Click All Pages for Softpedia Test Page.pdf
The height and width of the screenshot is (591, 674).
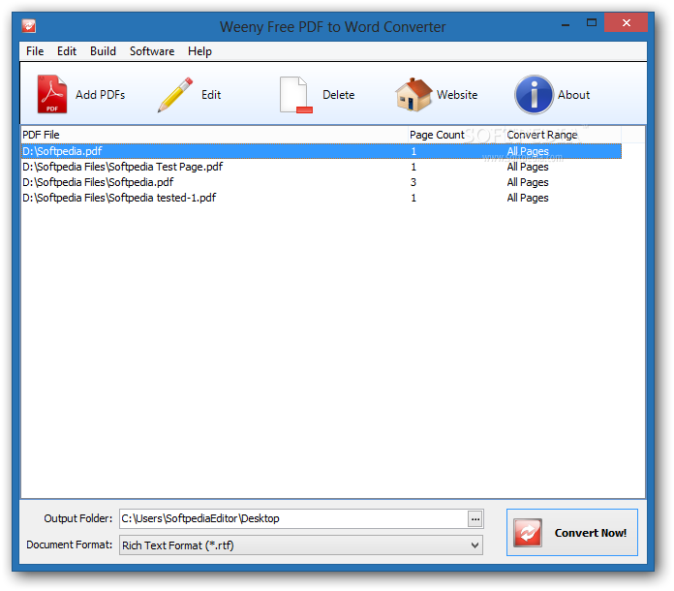coord(528,167)
